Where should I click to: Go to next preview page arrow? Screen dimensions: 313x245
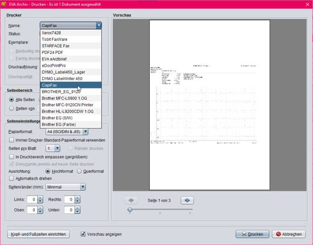click(x=187, y=200)
